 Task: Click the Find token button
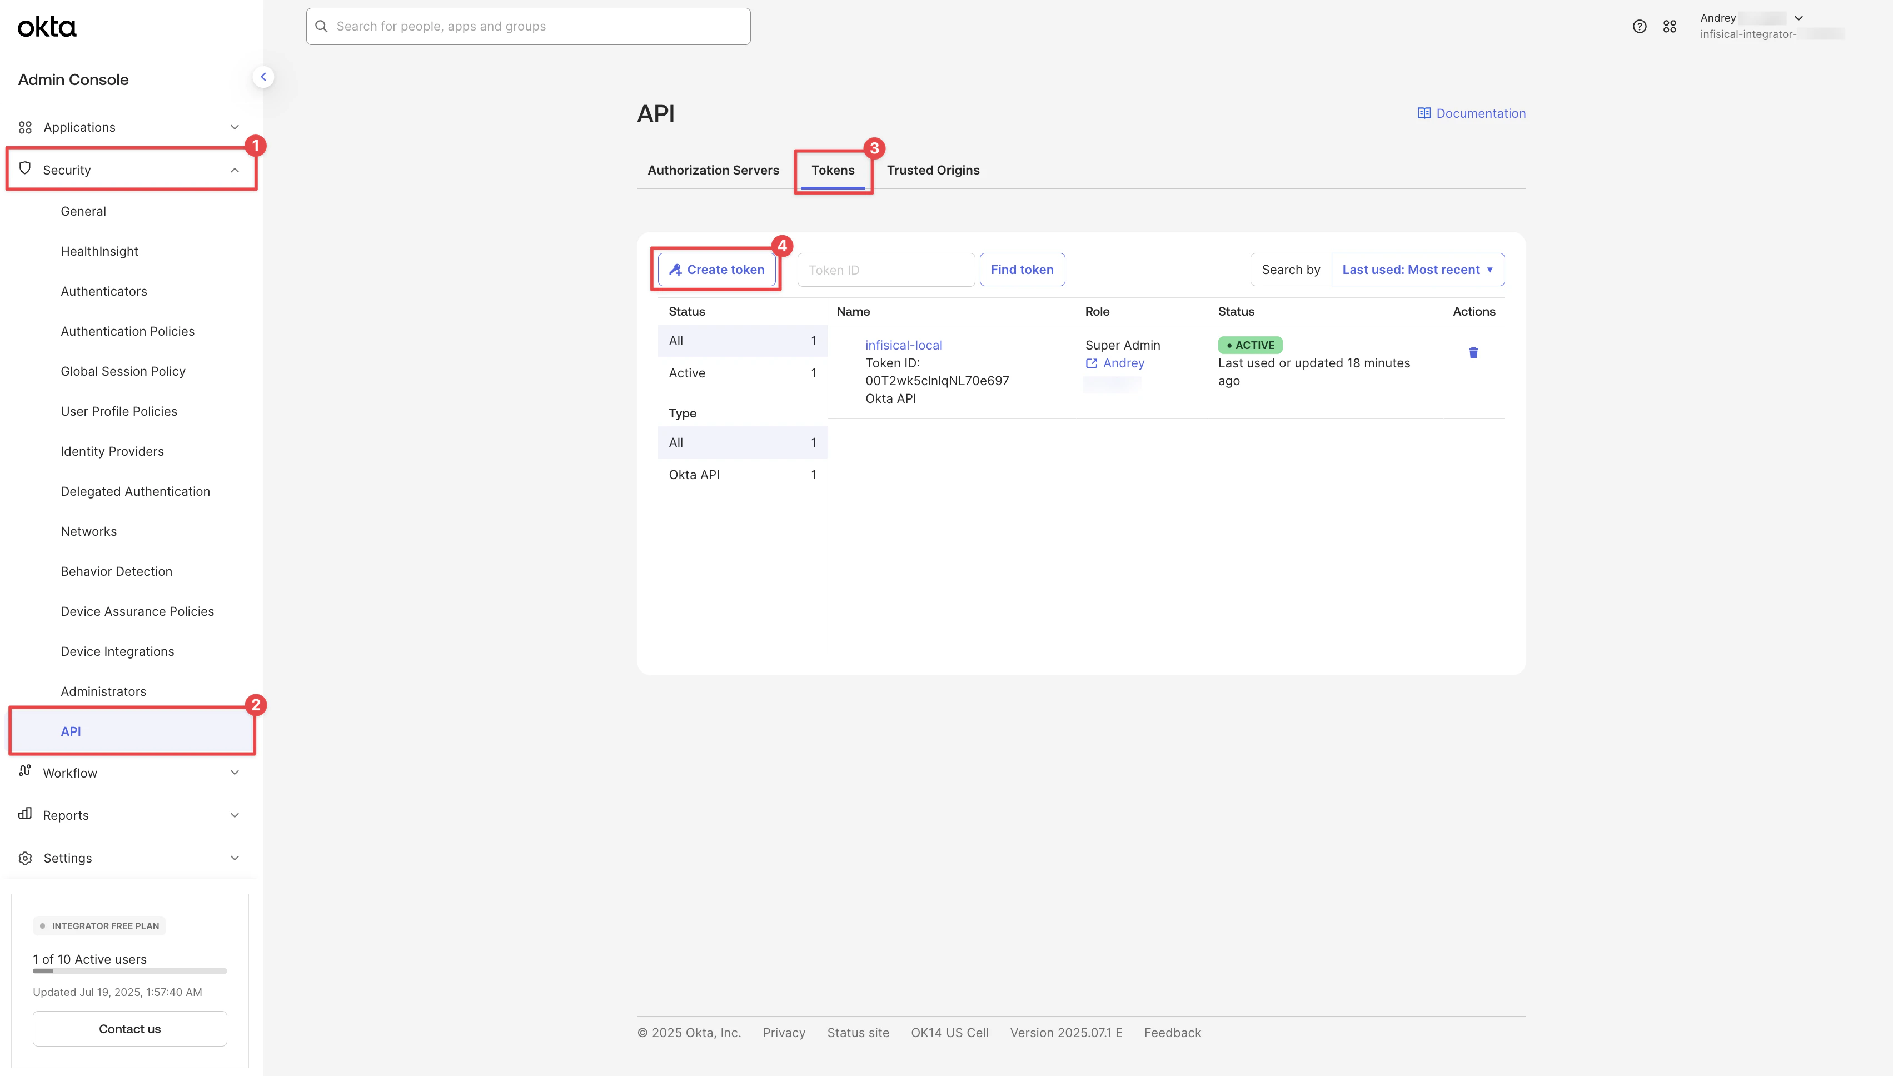[1022, 270]
